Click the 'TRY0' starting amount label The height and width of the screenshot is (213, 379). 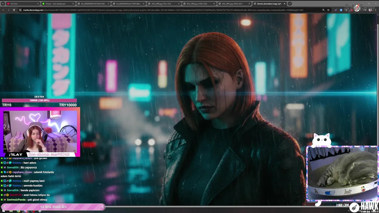[x=7, y=105]
